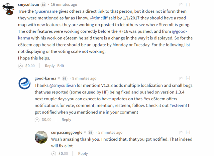Flag good-karma's comment
The image size is (214, 156).
pos(181,79)
